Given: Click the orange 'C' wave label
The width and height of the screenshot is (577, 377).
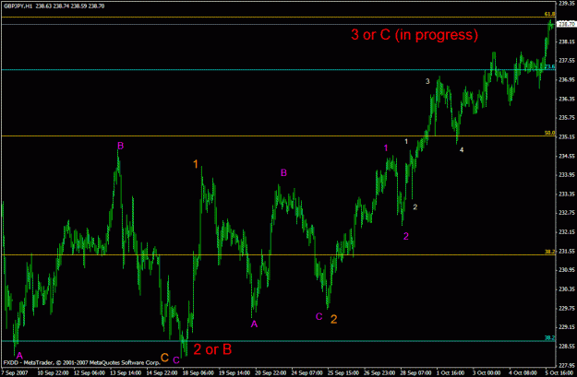Looking at the screenshot, I should coord(164,358).
